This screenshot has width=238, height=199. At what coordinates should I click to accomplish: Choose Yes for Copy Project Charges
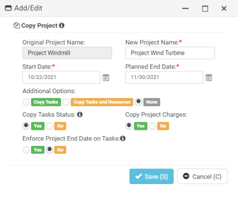pyautogui.click(x=129, y=126)
